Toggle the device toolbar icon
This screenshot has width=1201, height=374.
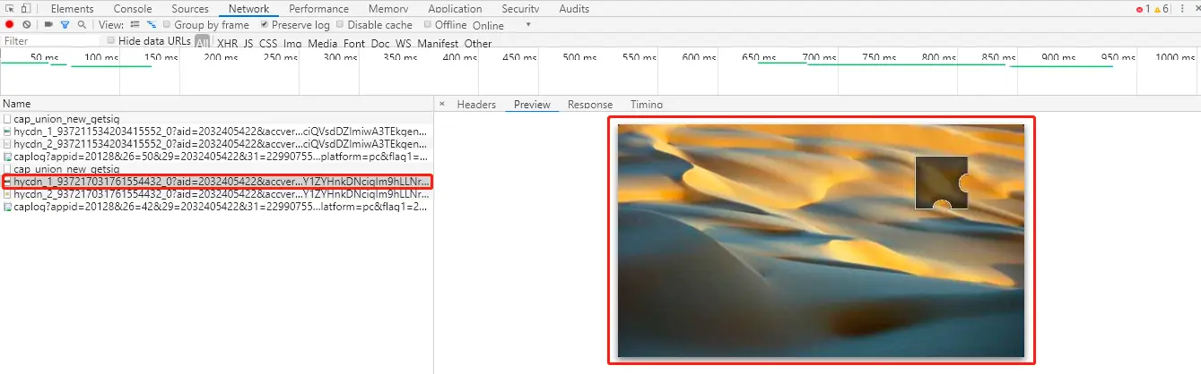(x=25, y=8)
